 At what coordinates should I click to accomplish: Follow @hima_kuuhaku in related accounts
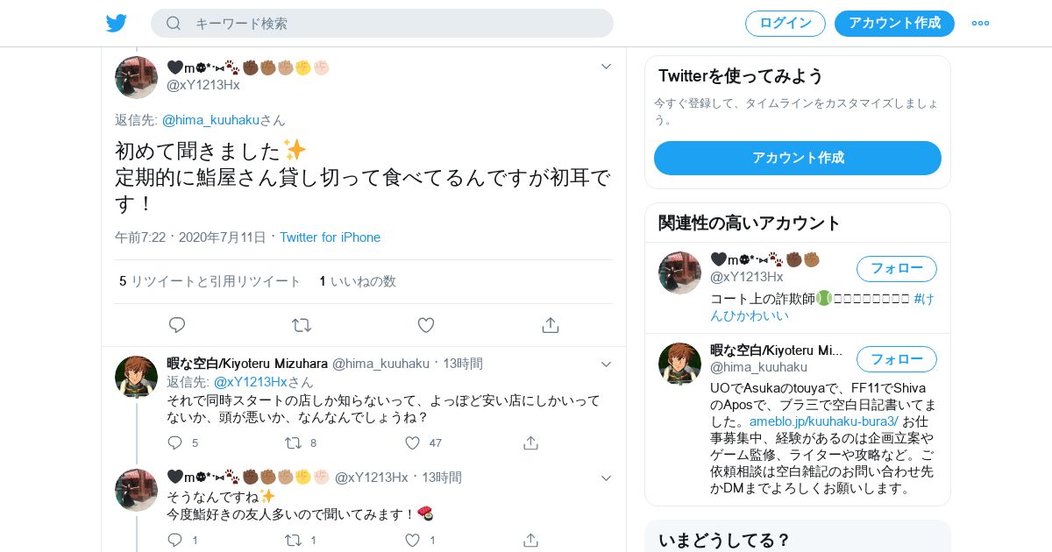pyautogui.click(x=896, y=359)
